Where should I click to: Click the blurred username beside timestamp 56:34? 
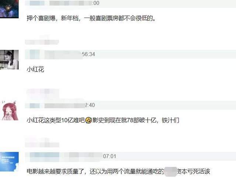[53, 54]
